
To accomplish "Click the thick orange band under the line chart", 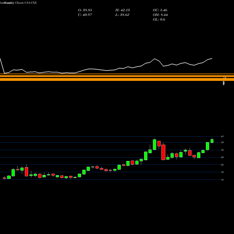I will click(117, 80).
